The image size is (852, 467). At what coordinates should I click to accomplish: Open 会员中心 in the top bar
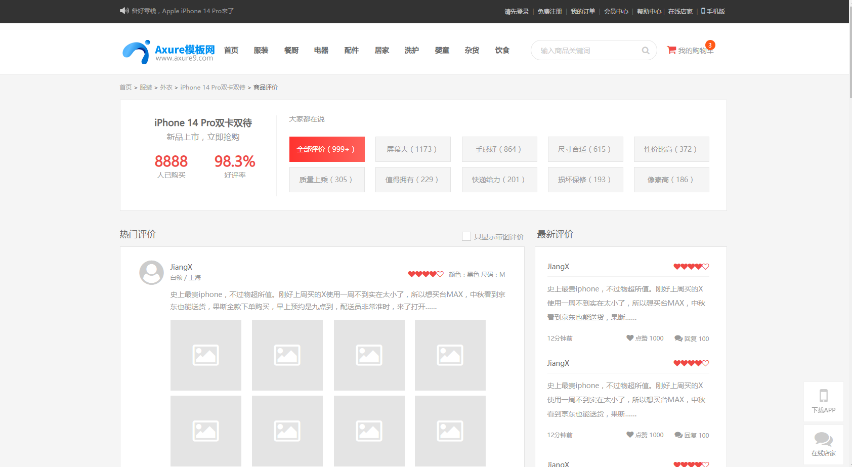[616, 11]
